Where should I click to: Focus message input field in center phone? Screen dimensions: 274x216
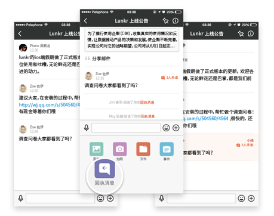126,128
